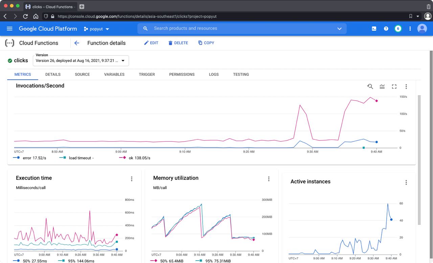The image size is (433, 263).
Task: Reset zoom on the Invocations/Second chart
Action: pyautogui.click(x=370, y=87)
